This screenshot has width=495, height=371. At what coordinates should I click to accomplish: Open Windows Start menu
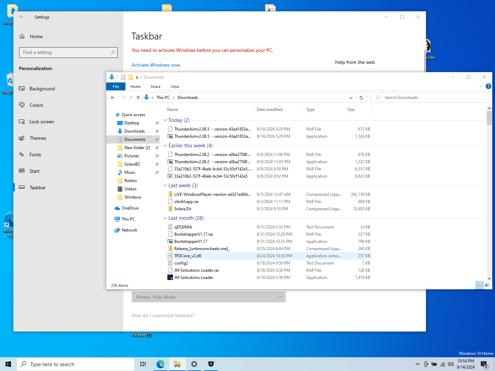click(x=8, y=364)
